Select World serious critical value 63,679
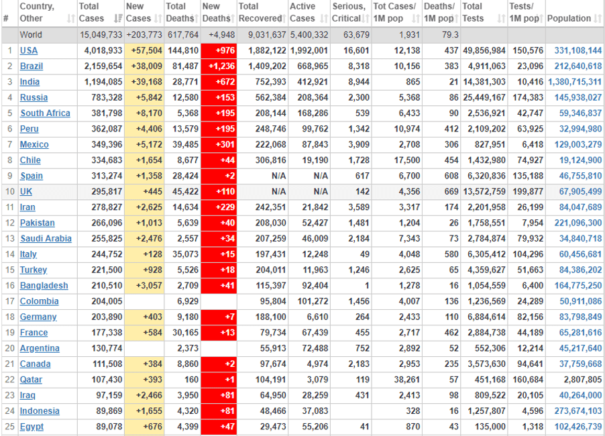 point(357,35)
